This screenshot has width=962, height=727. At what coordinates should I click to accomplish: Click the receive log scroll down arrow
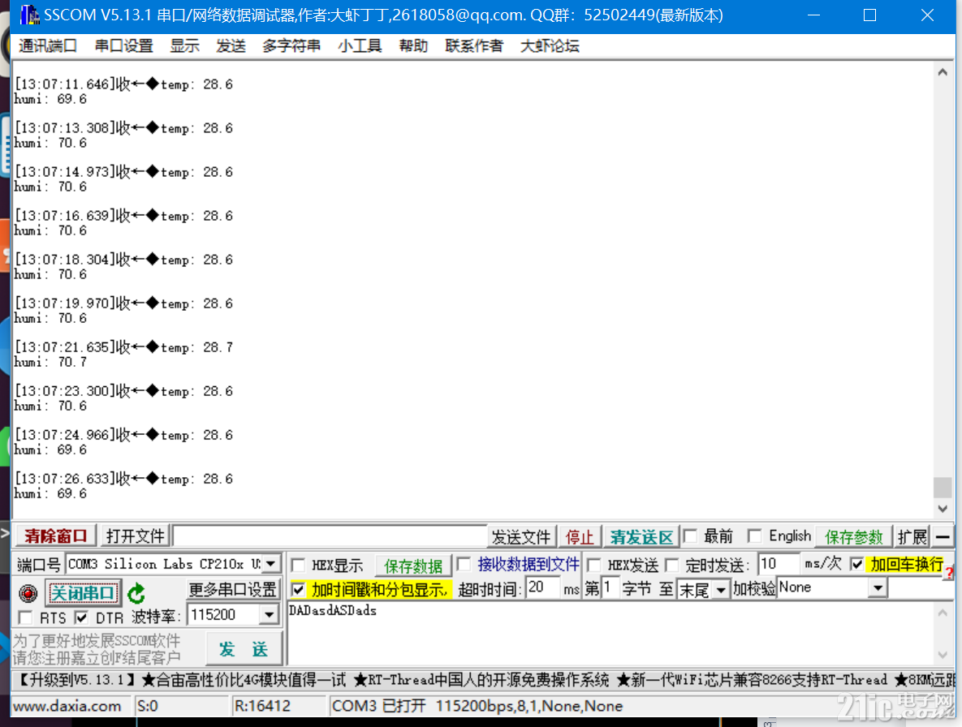943,509
